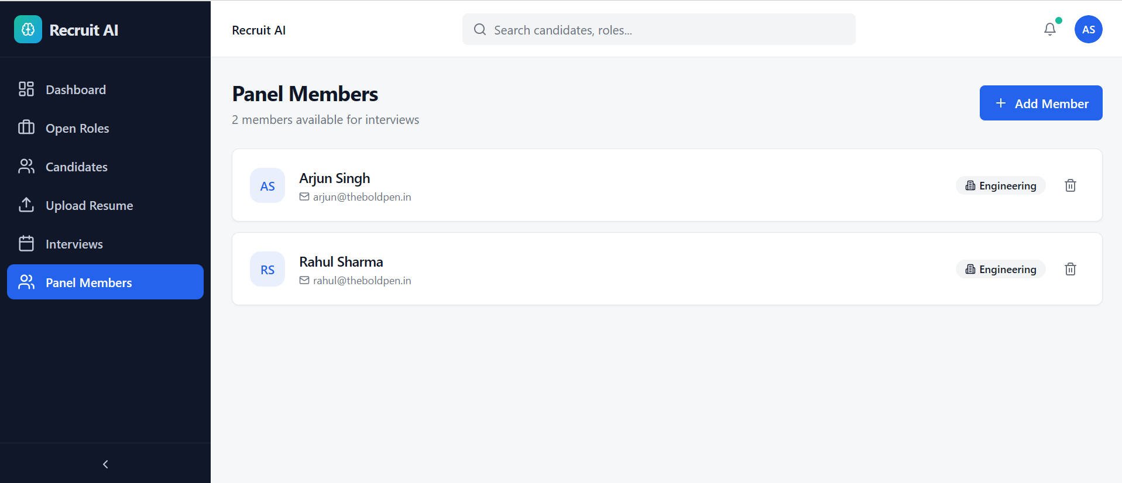Screen dimensions: 1122x483
Task: Click Rahul Sharma's RS initials avatar
Action: [267, 270]
